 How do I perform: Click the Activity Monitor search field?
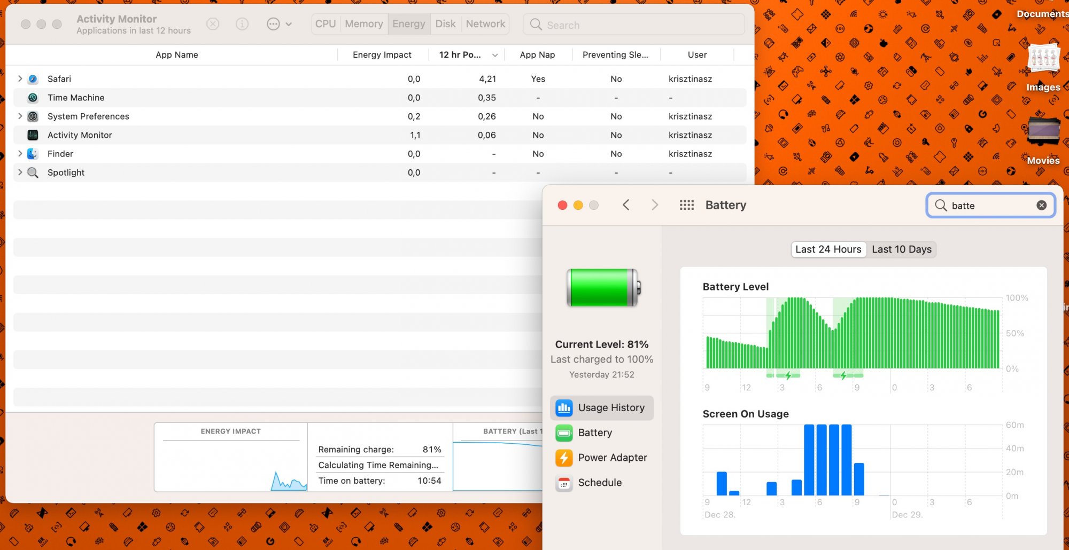[634, 25]
